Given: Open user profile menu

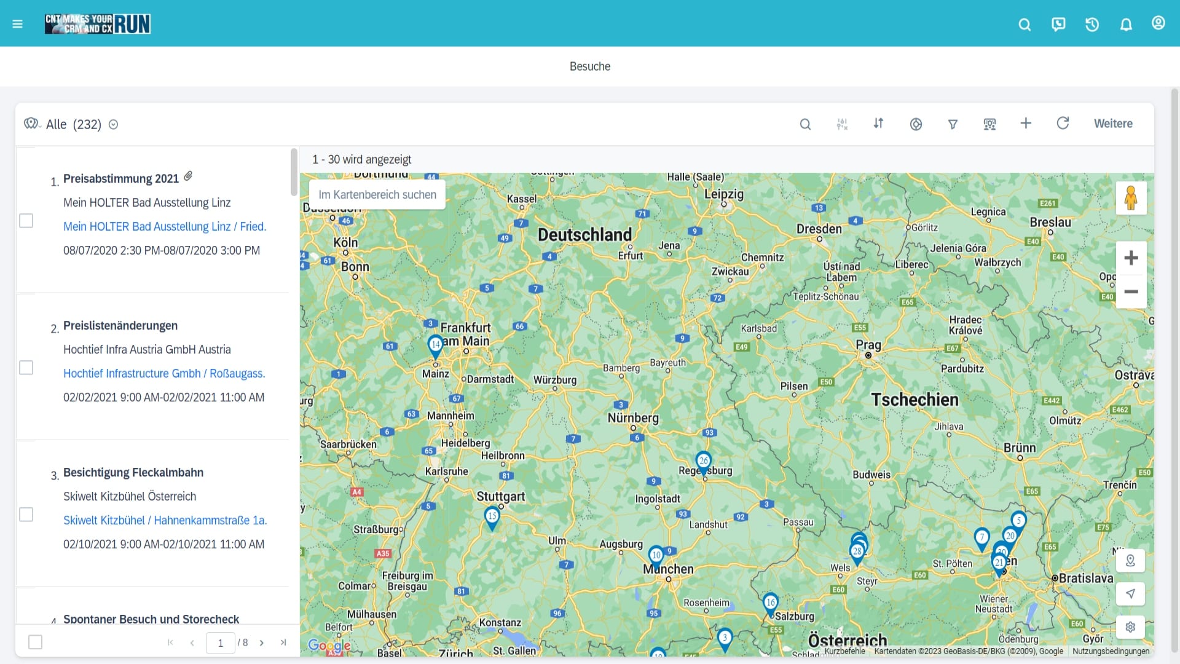Looking at the screenshot, I should pos(1158,23).
